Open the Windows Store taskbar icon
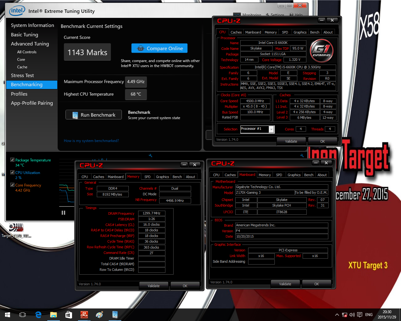Screen dimensions: 401x321 click(69, 315)
